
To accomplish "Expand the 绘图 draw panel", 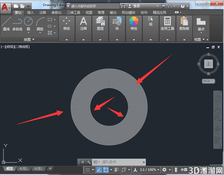I will [29, 39].
